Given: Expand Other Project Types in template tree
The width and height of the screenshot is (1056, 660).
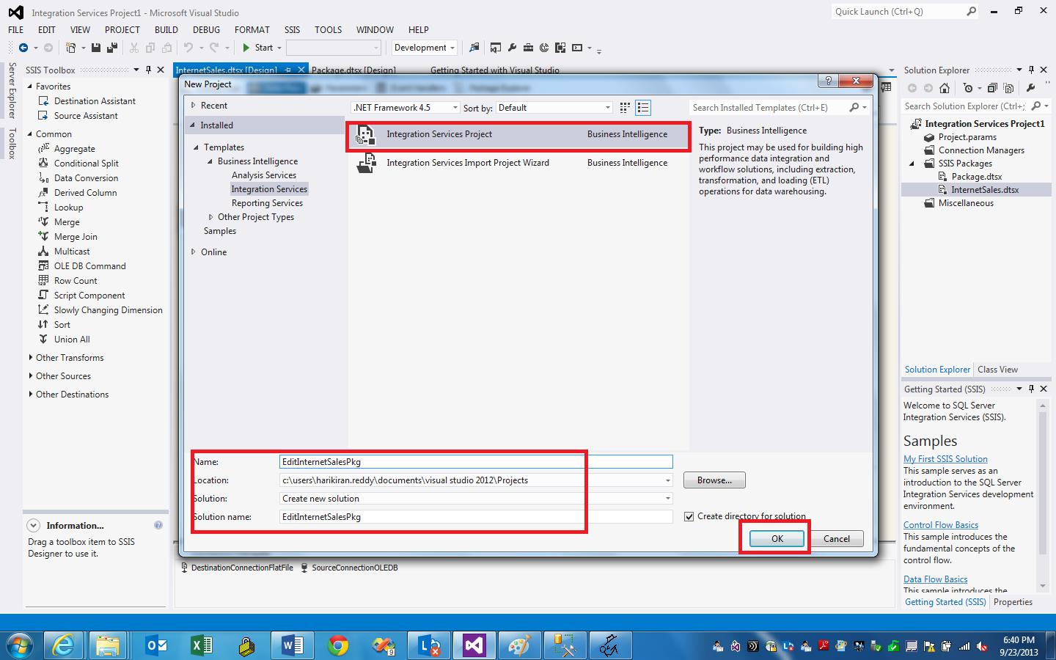Looking at the screenshot, I should [211, 217].
